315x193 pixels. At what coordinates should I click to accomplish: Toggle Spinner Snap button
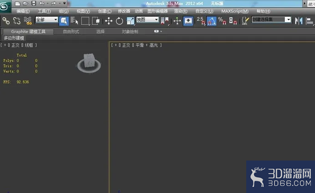click(233, 21)
